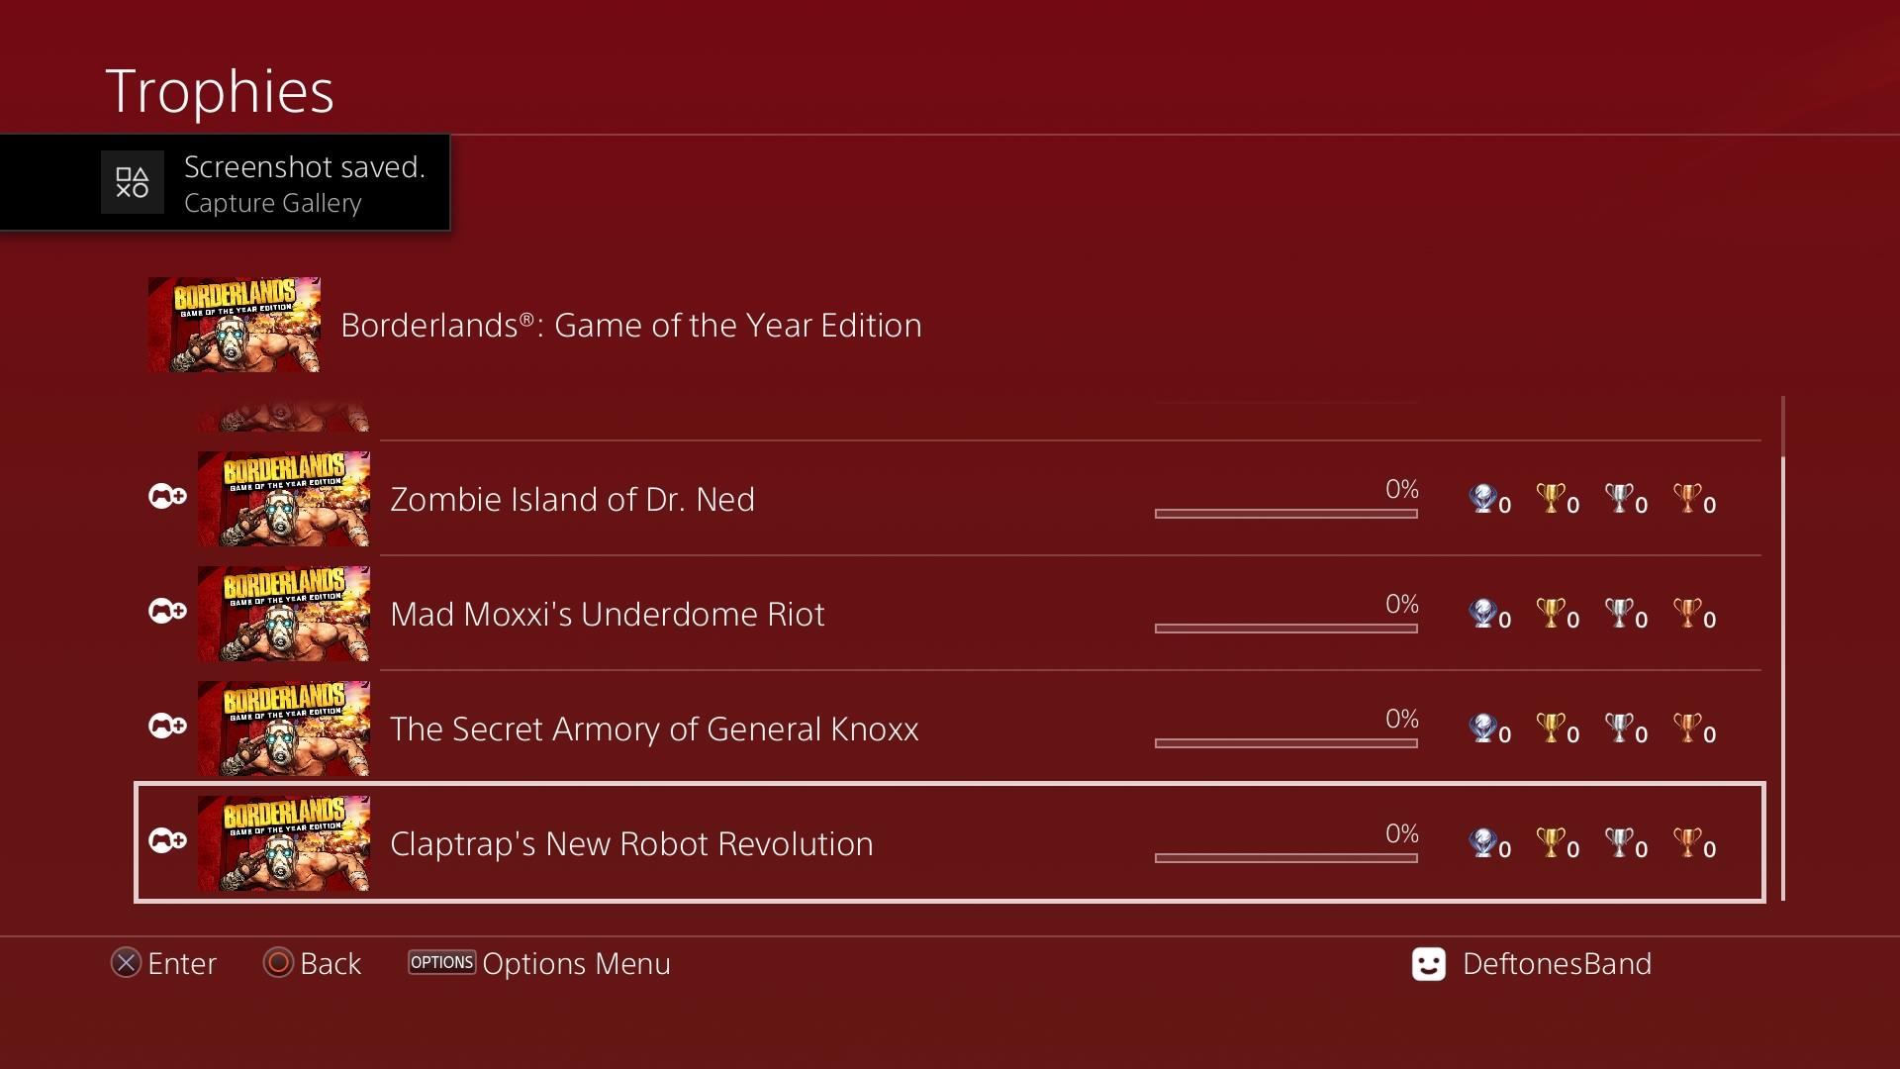This screenshot has height=1069, width=1900.
Task: Click the add-on controller icon beside Zombie Island
Action: (166, 498)
